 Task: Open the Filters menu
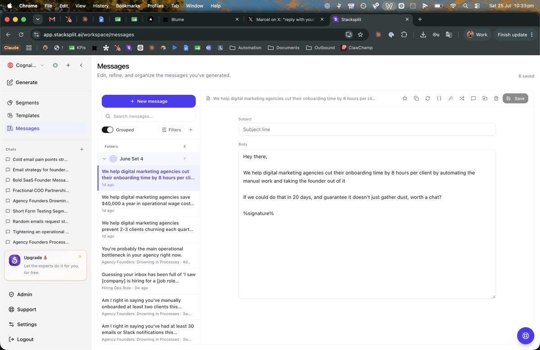[x=171, y=130]
